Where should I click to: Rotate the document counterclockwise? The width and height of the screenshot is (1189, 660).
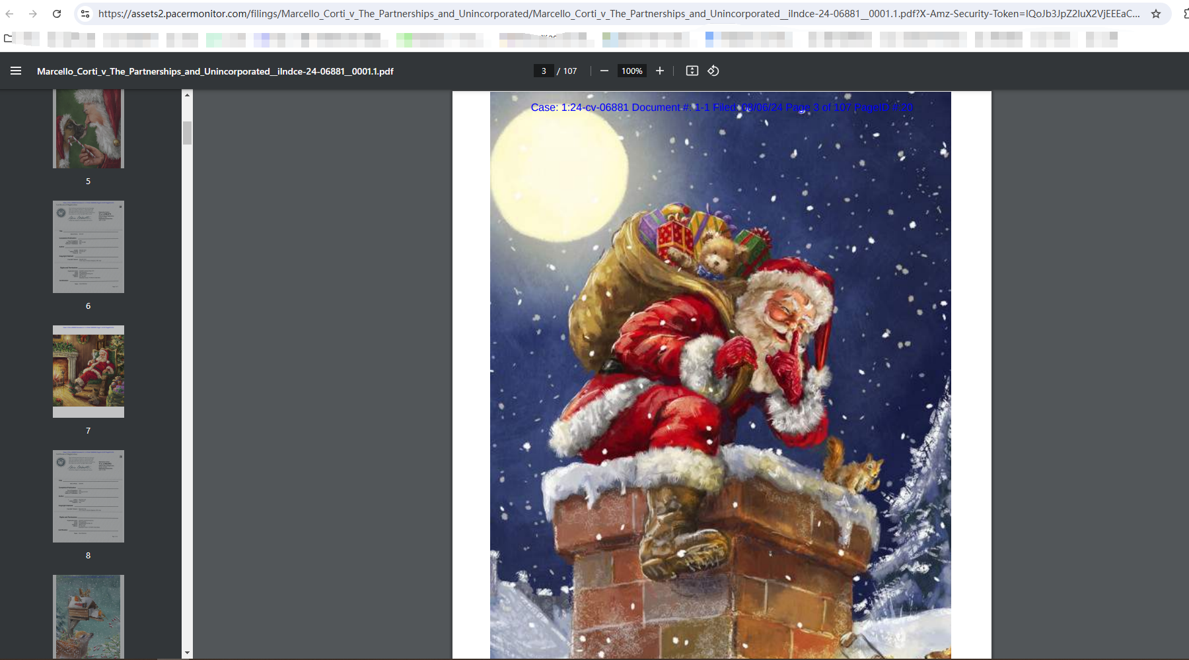coord(713,71)
